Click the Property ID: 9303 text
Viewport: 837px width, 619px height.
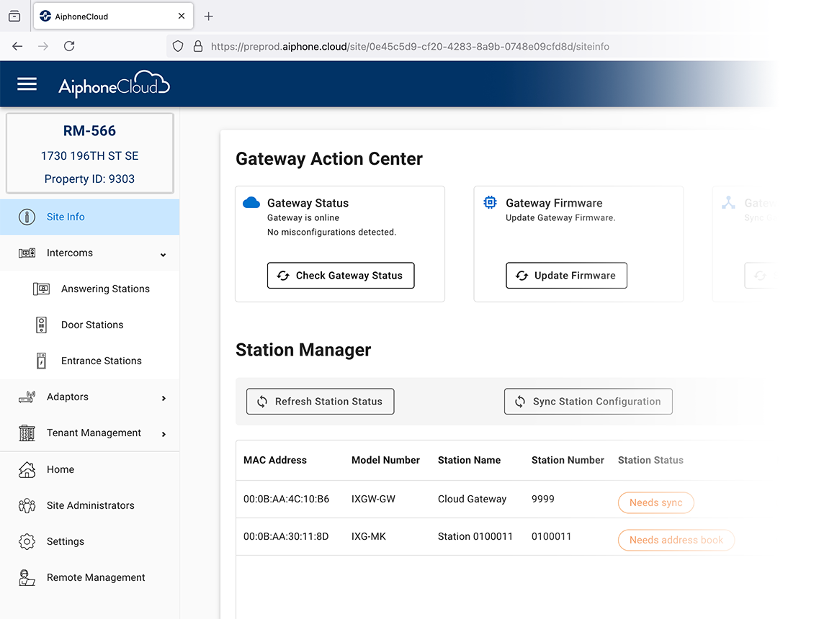[89, 179]
